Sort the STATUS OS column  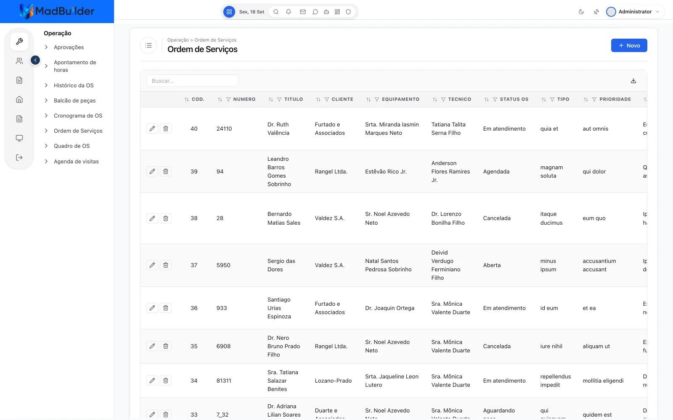(487, 100)
